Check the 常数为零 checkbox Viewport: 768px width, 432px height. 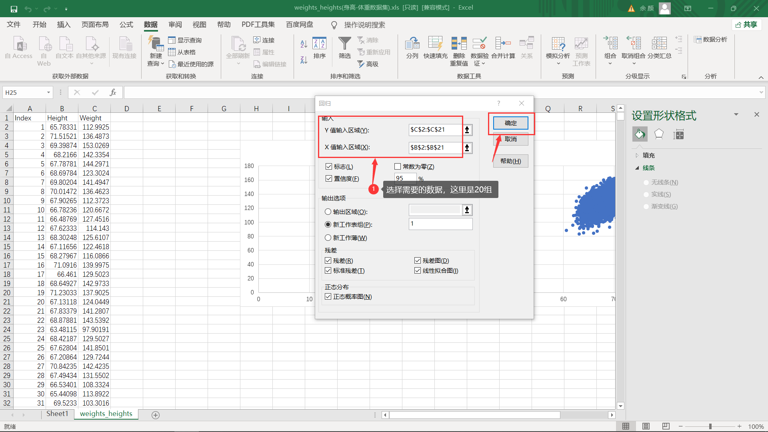pyautogui.click(x=398, y=167)
